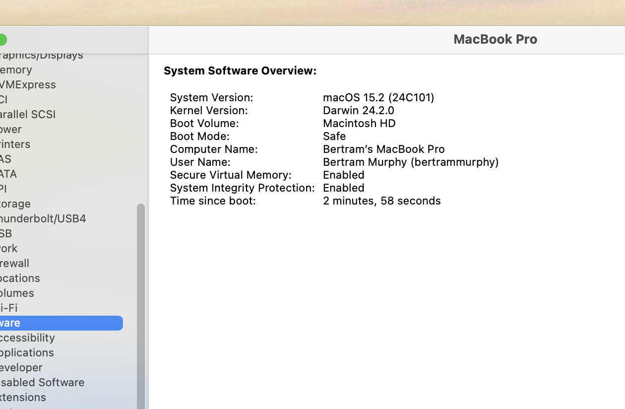Click the Computer Name label
625x409 pixels.
pyautogui.click(x=214, y=149)
